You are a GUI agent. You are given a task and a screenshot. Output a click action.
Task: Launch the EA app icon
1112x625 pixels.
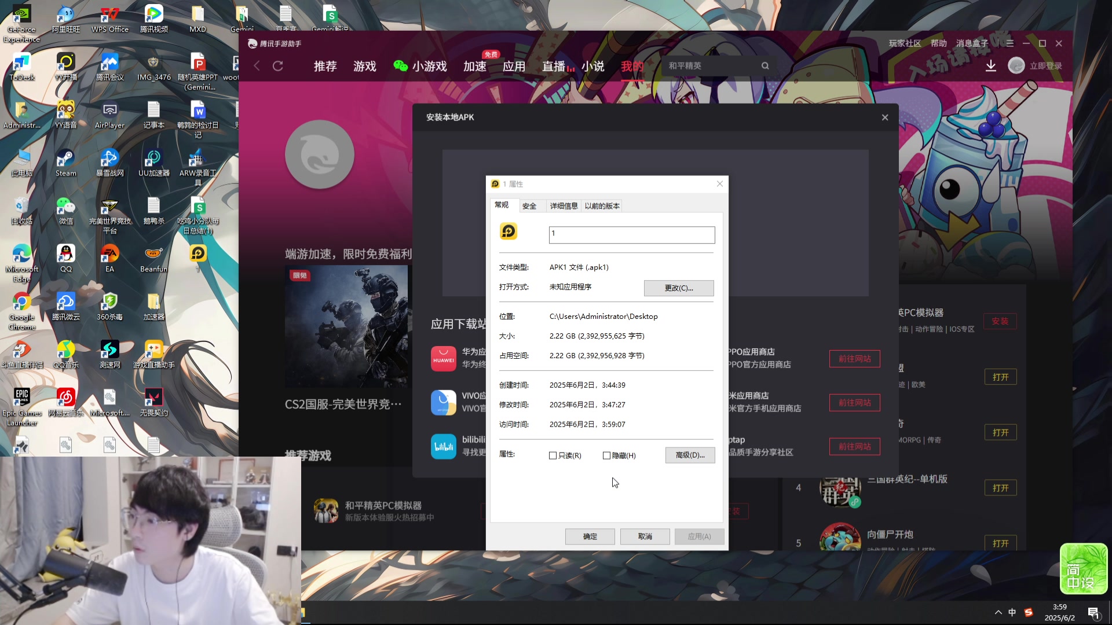pos(110,259)
